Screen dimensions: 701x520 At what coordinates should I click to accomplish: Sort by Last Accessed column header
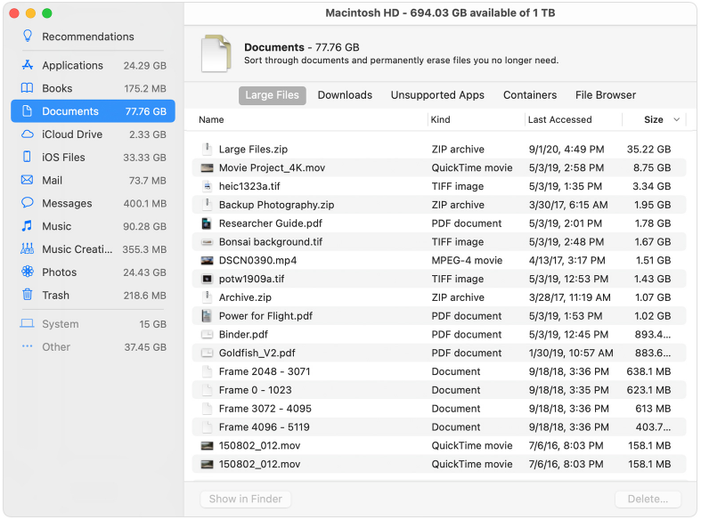click(559, 120)
